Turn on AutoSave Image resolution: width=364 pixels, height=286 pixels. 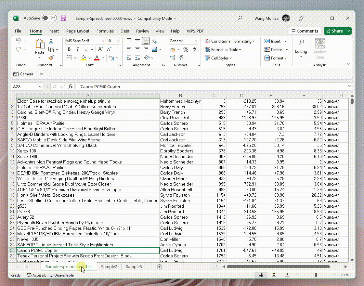tap(49, 18)
